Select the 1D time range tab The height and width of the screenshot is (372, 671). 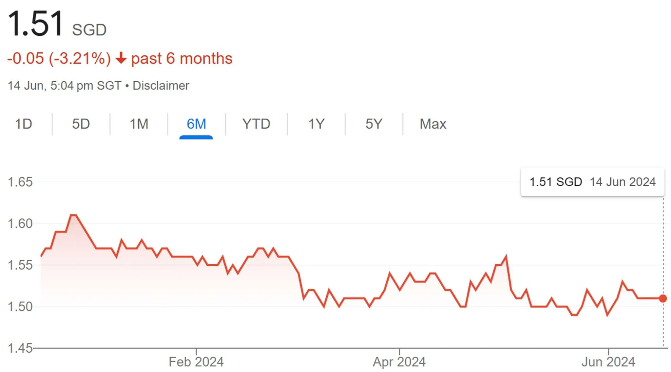point(24,124)
